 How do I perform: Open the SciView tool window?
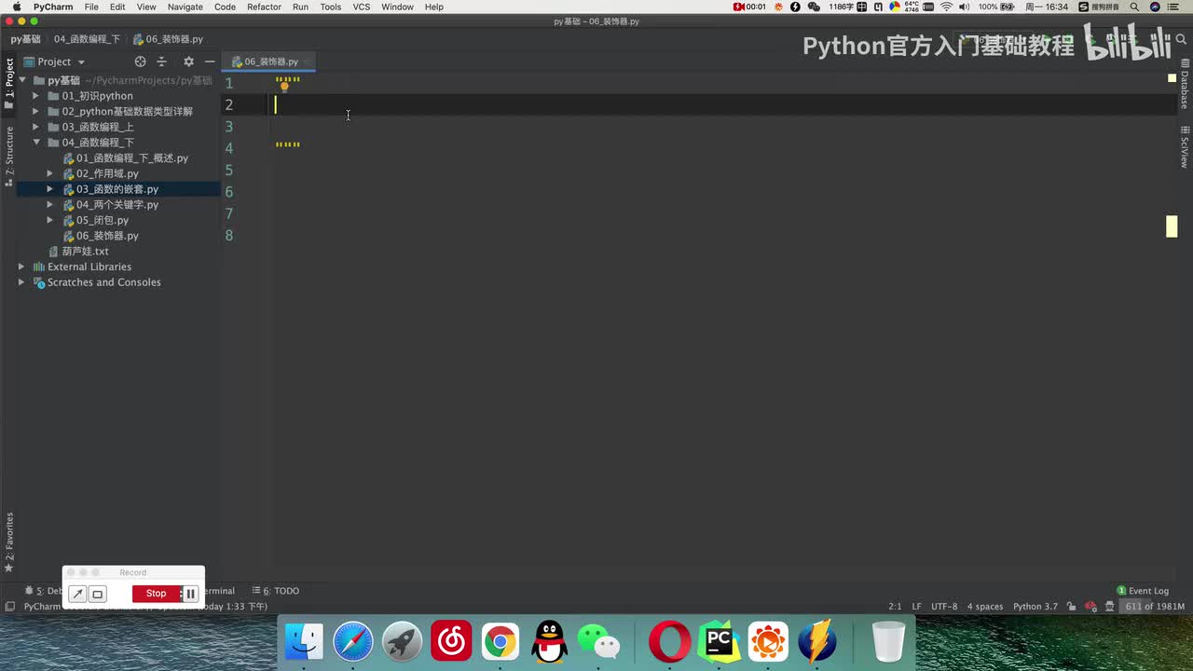[x=1185, y=146]
